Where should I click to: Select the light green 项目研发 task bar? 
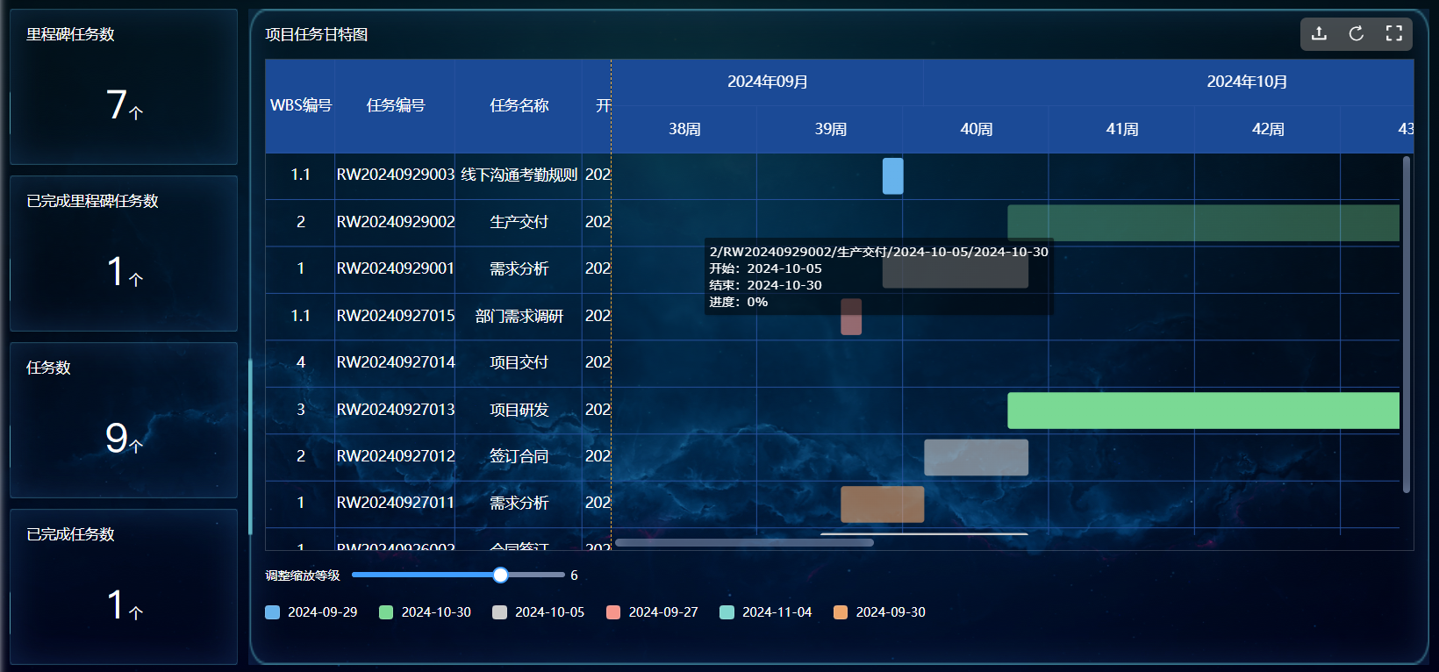(x=1202, y=411)
